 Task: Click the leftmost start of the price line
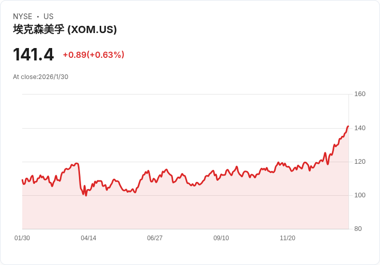point(22,180)
